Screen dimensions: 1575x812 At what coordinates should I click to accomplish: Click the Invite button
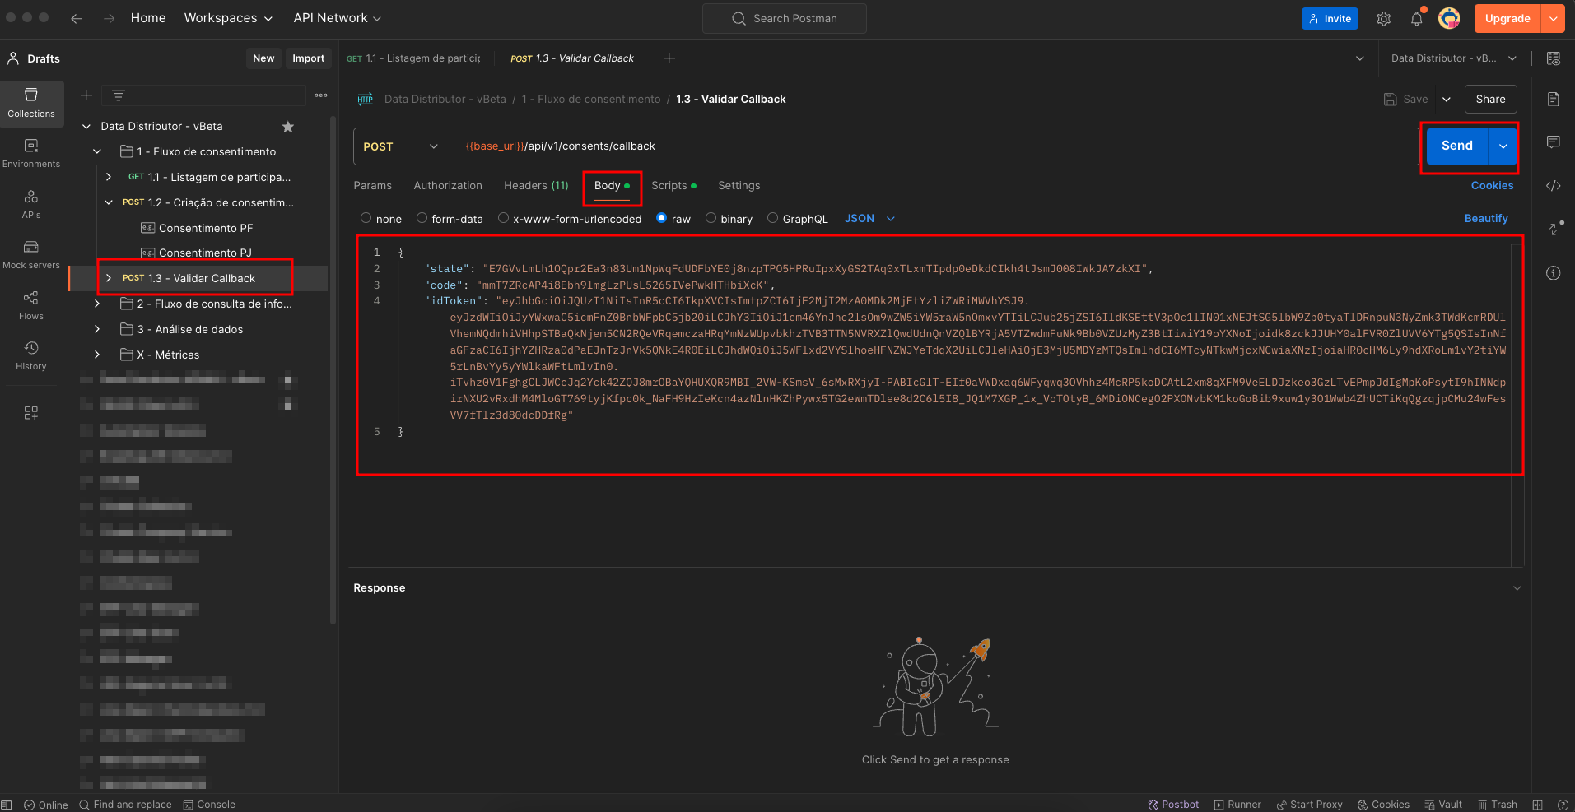1330,18
